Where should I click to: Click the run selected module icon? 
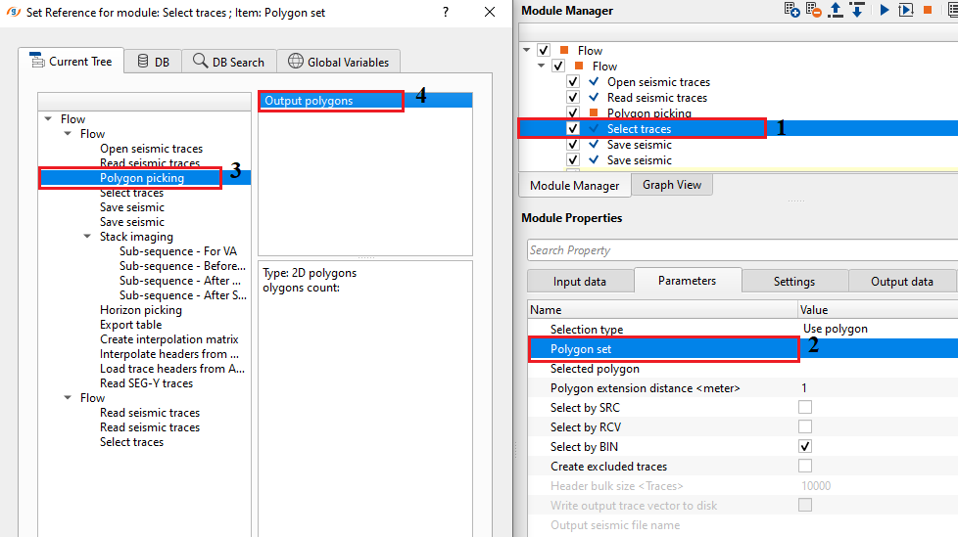point(885,10)
